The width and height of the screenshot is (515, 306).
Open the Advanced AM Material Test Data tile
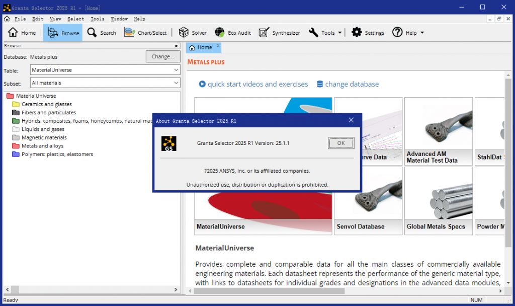coord(439,131)
